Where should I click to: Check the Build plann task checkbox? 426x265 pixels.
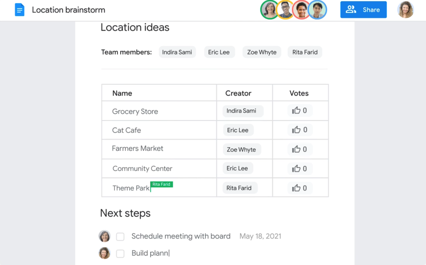point(120,254)
